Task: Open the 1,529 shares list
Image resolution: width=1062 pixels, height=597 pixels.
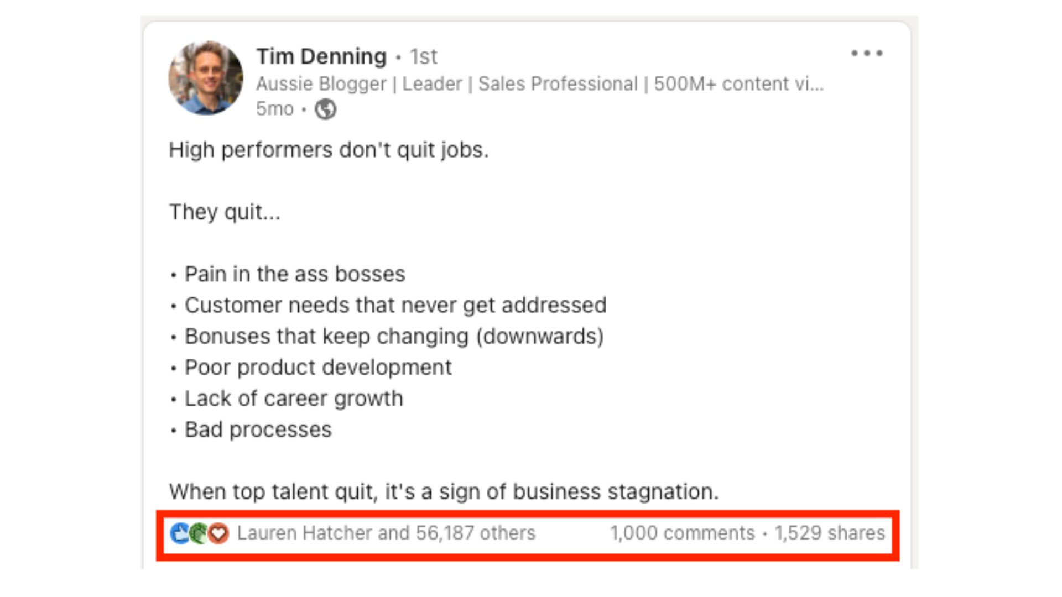Action: tap(830, 533)
